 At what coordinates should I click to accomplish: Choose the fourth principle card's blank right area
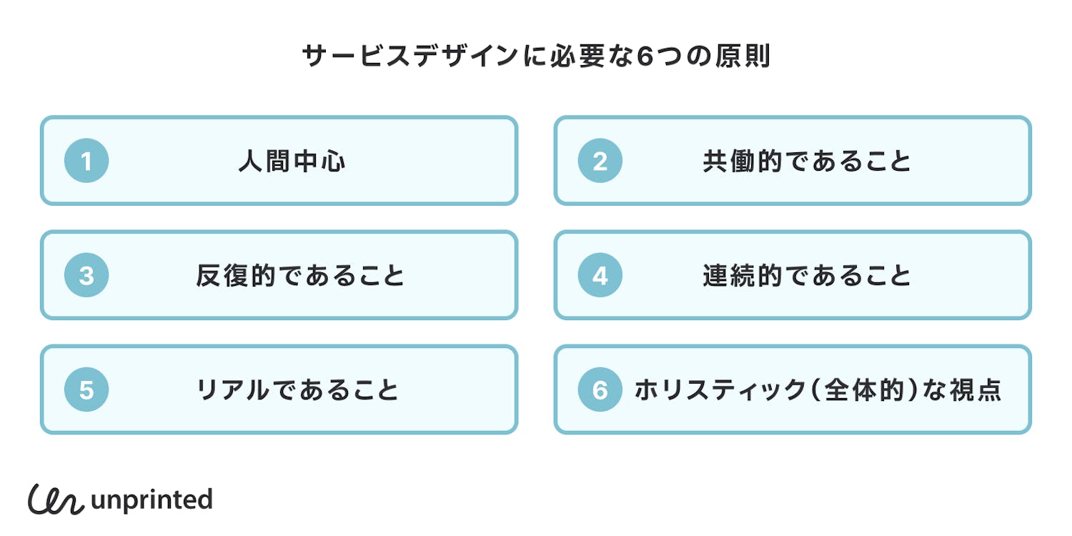[979, 276]
